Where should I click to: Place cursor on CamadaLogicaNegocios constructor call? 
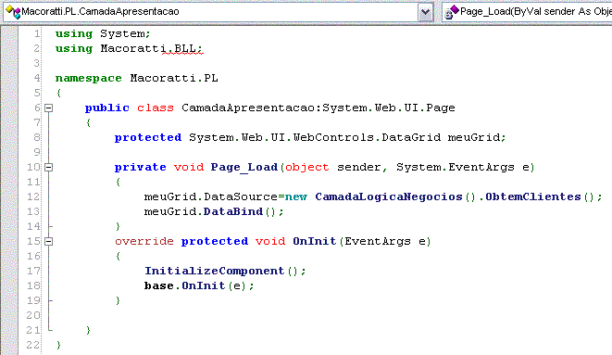[389, 197]
